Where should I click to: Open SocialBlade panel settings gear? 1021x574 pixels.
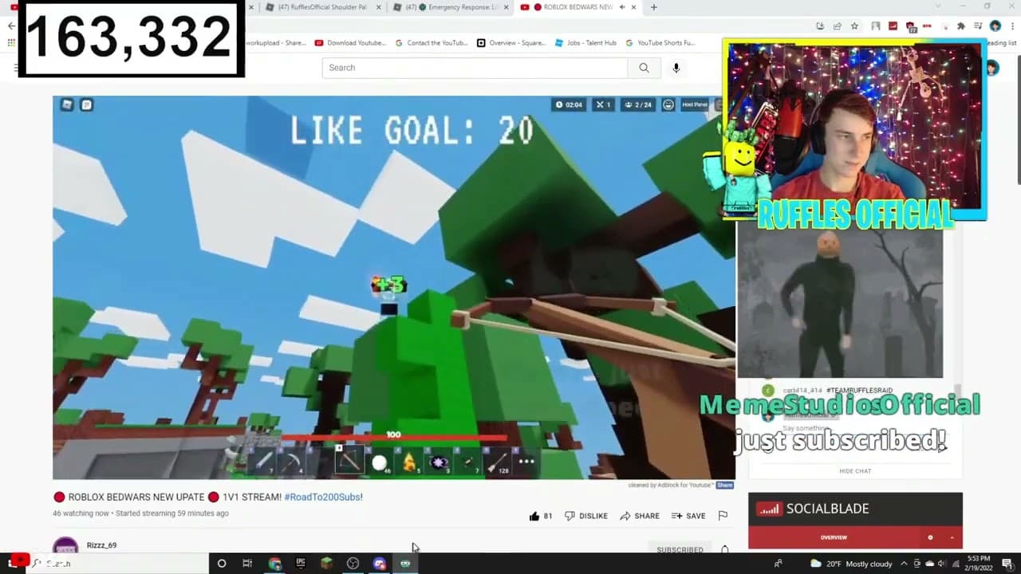pos(930,537)
